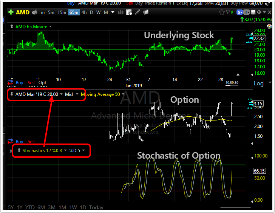Close the stochastics pane with x
Image resolution: width=275 pixels, height=213 pixels.
point(11,151)
